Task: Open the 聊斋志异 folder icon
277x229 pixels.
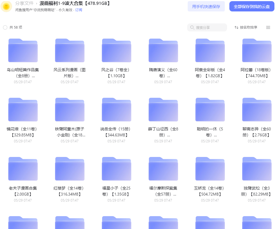Action: pos(257,109)
